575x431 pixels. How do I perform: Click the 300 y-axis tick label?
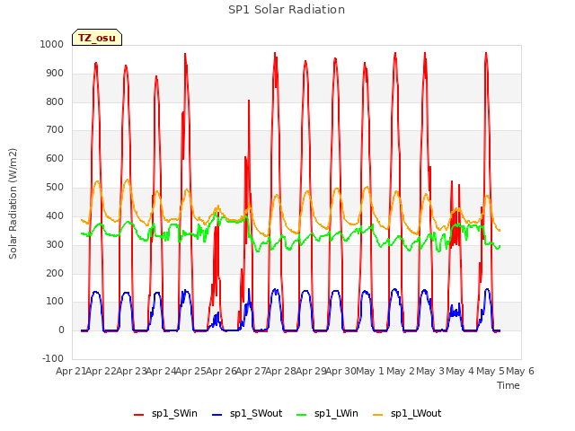[55, 244]
